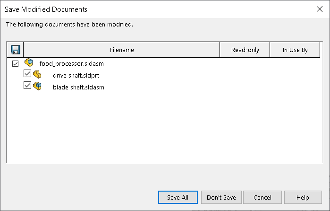Click the save-all disk icon in header
The image size is (330, 211).
[15, 50]
